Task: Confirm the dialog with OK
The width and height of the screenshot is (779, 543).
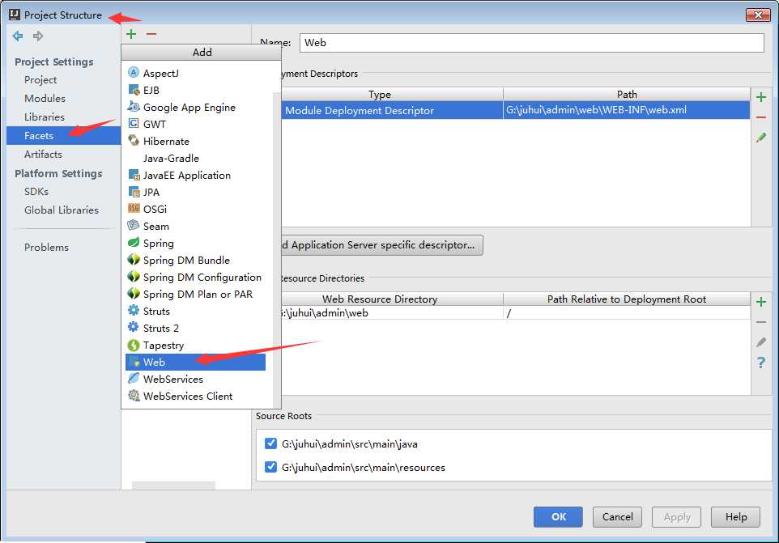Action: coord(558,516)
